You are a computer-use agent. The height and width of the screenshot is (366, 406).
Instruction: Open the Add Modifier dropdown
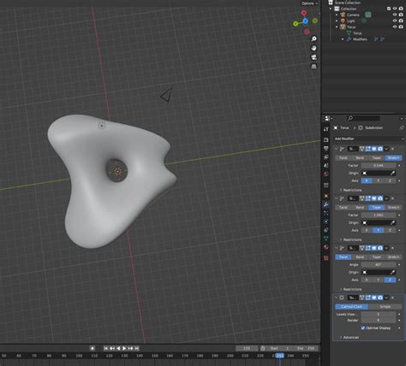(x=369, y=139)
